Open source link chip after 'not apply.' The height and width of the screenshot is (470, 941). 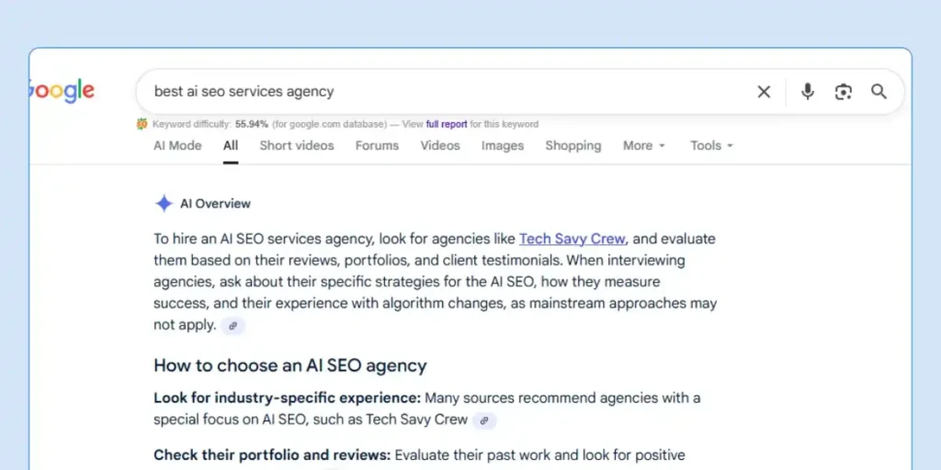[233, 326]
